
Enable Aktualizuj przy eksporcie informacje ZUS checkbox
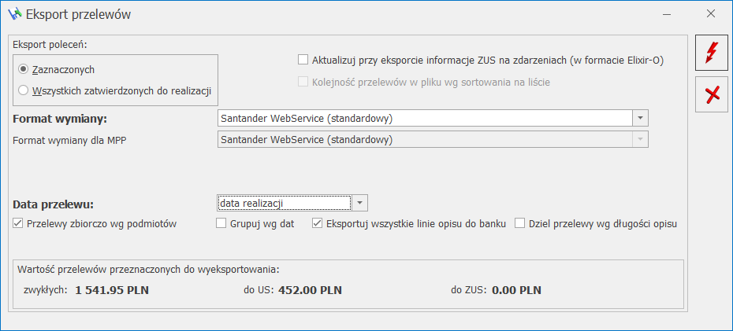click(x=303, y=60)
